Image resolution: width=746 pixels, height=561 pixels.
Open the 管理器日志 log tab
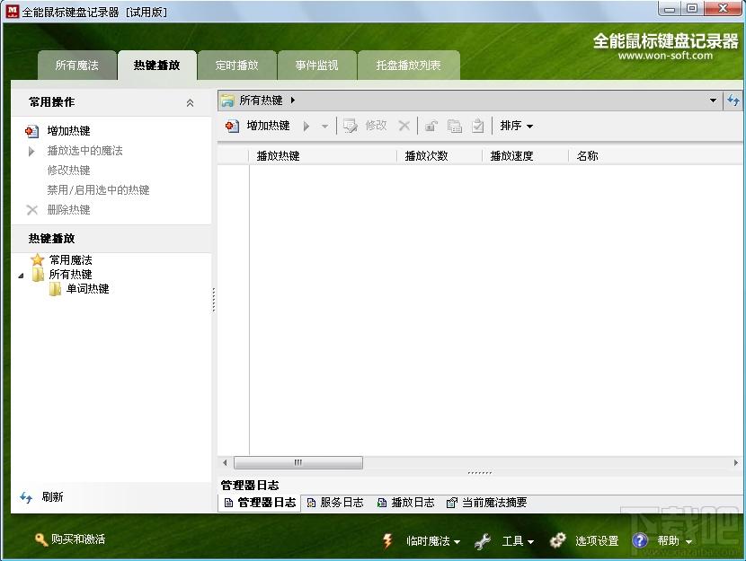point(260,503)
